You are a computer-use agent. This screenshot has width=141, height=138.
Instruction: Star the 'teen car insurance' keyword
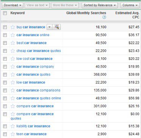(x=13, y=134)
